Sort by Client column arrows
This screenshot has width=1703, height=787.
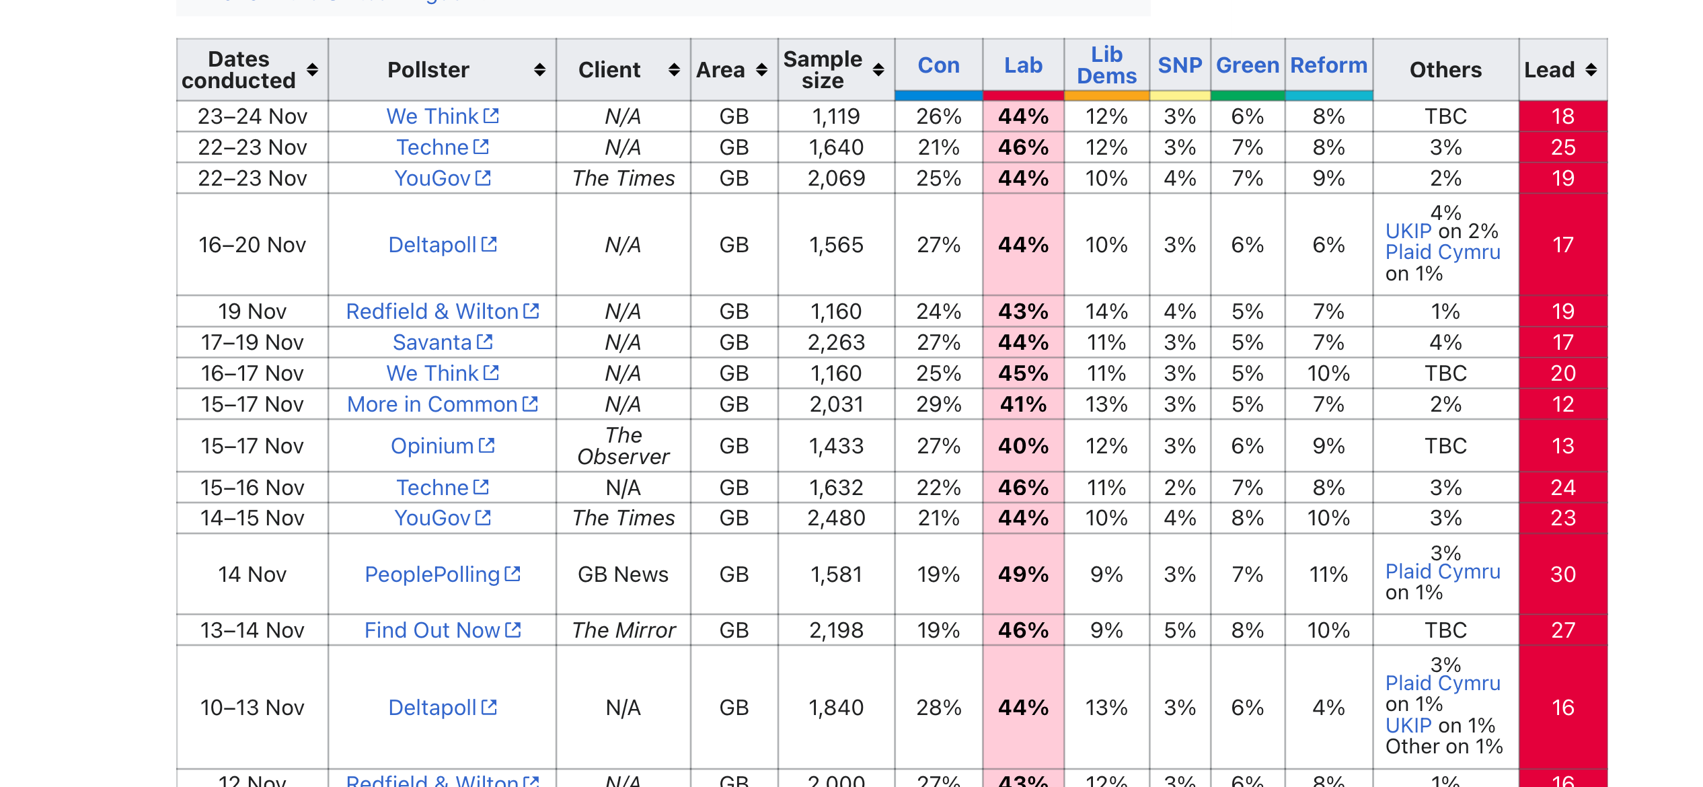(674, 69)
